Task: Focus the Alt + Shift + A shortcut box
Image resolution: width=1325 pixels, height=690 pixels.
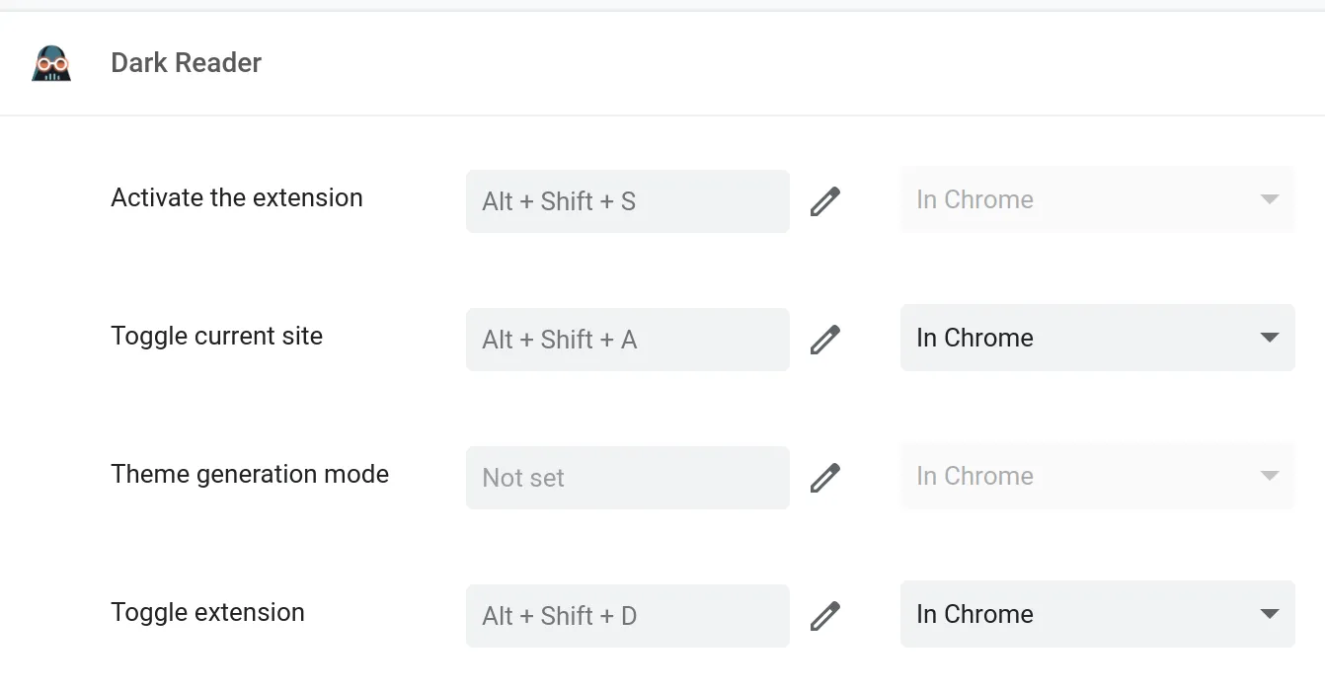Action: [x=627, y=340]
